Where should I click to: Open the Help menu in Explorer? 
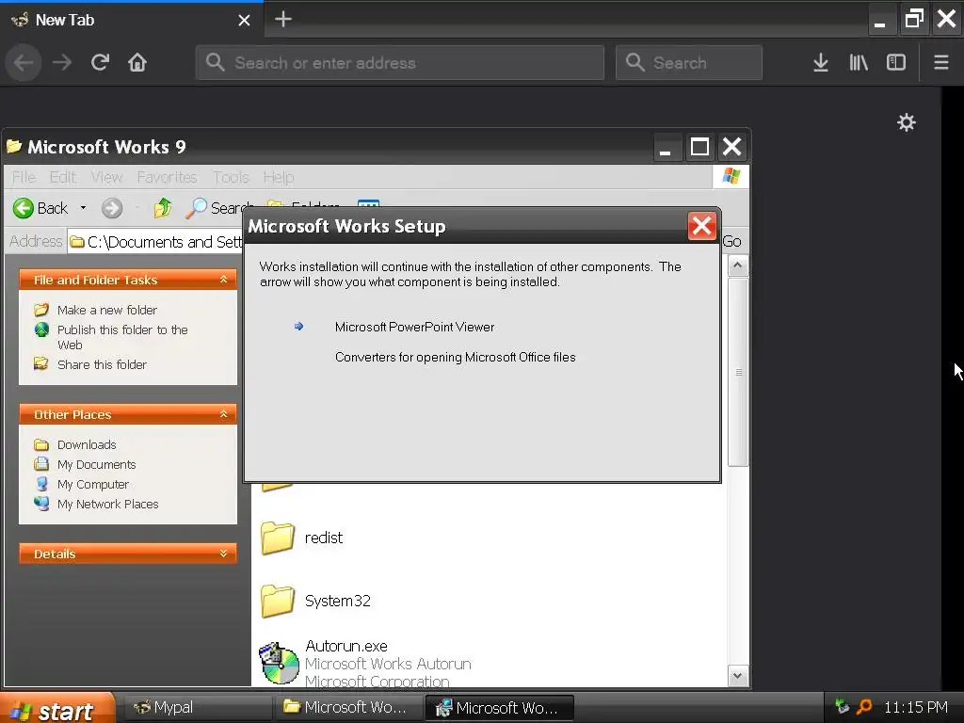tap(279, 177)
